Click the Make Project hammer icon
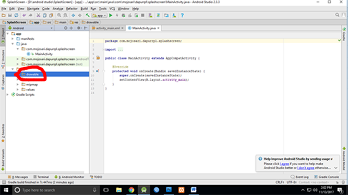 pyautogui.click(x=88, y=15)
